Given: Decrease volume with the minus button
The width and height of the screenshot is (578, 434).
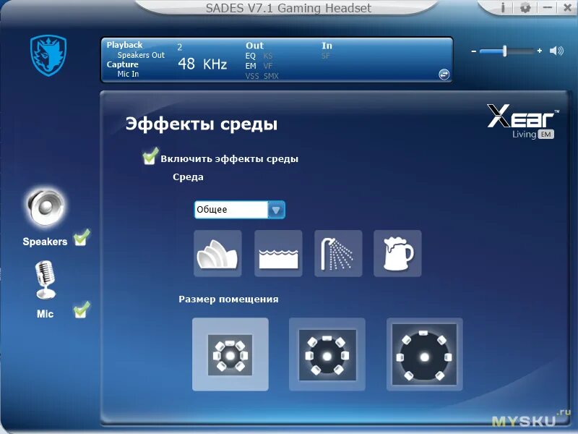Looking at the screenshot, I should (474, 51).
